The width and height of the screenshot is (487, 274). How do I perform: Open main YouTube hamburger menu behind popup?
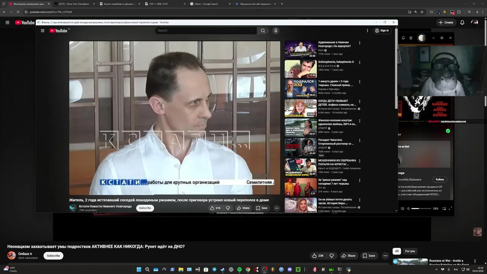coord(7,22)
